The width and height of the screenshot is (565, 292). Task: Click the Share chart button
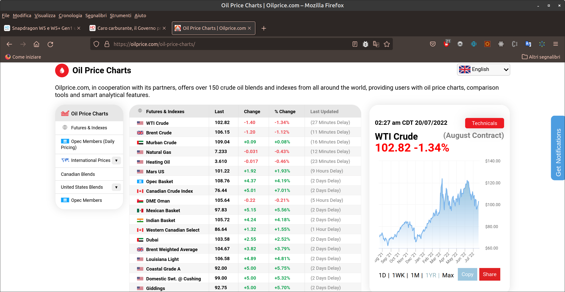point(489,274)
